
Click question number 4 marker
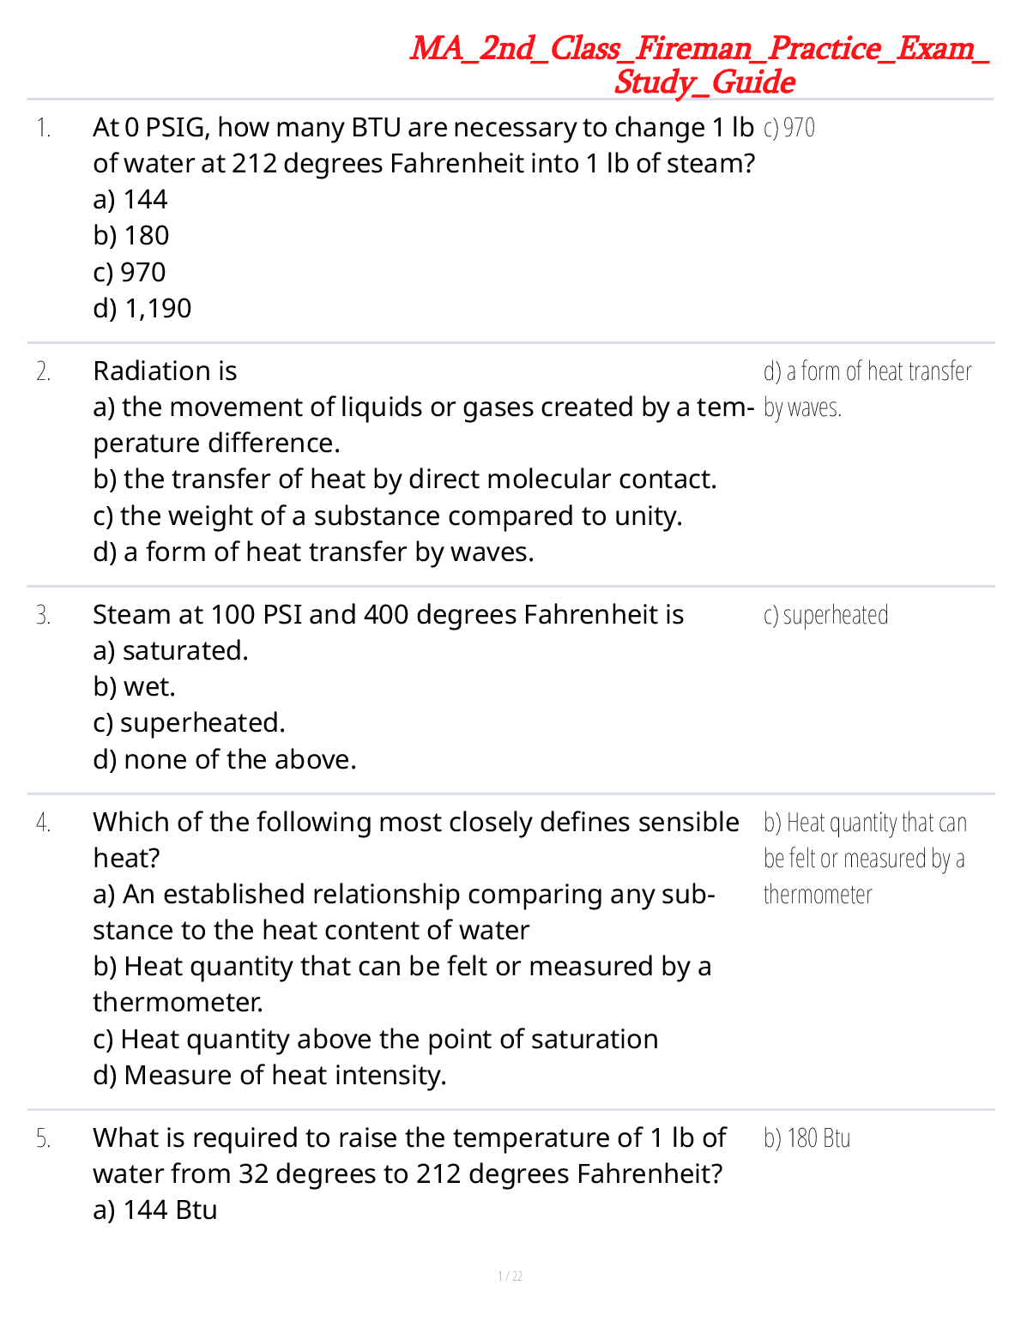[x=44, y=823]
